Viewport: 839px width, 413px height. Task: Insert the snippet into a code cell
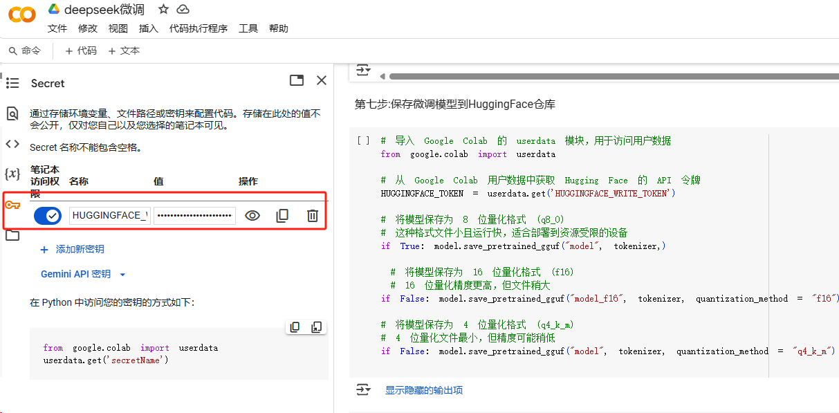point(316,327)
